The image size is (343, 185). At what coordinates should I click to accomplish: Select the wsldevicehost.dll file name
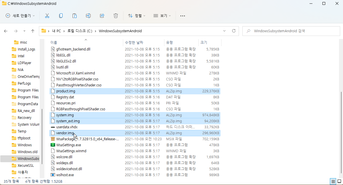tap(69, 169)
